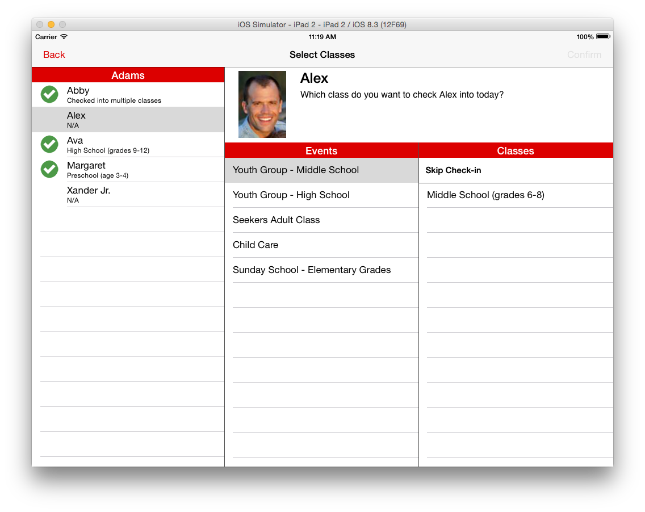The height and width of the screenshot is (512, 645).
Task: Select the Child Care event
Action: tap(256, 245)
